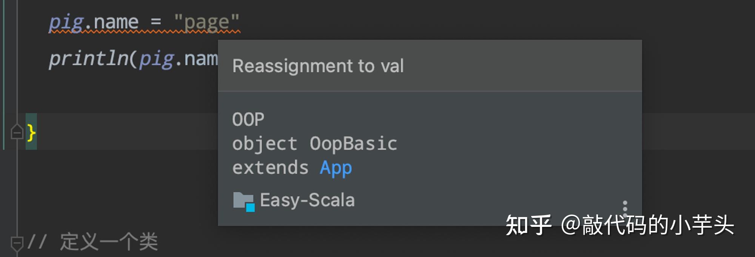The image size is (755, 257).
Task: Follow the App link in tooltip
Action: tap(336, 168)
